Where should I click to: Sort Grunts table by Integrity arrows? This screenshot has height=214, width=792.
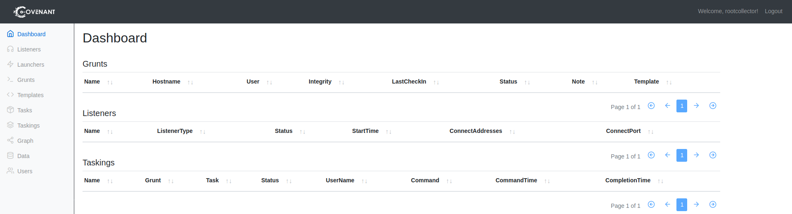tap(341, 82)
